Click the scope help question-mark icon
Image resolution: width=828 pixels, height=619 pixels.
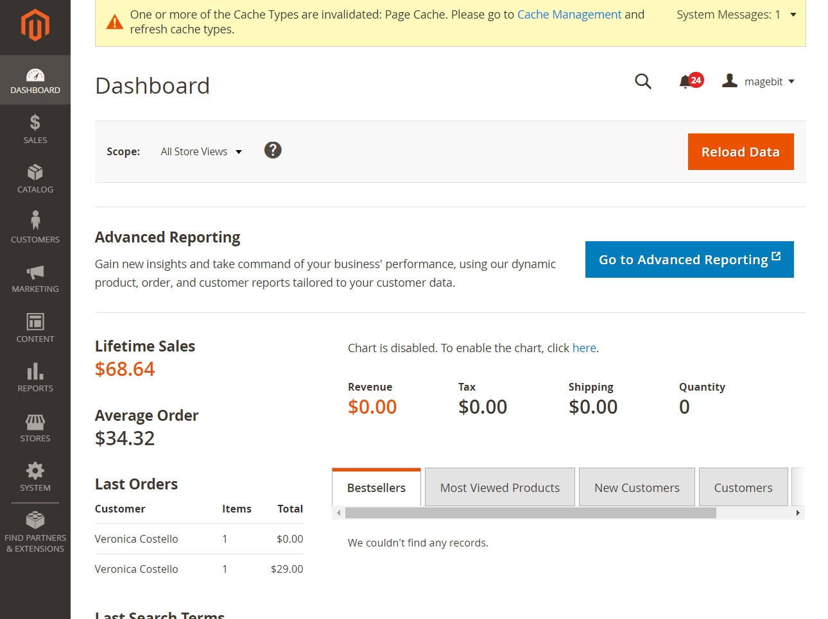[273, 150]
